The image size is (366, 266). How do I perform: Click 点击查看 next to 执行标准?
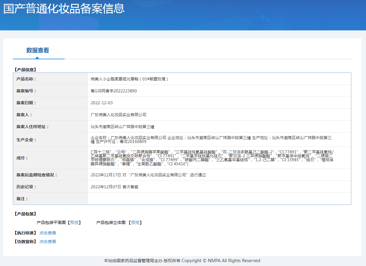pyautogui.click(x=48, y=233)
